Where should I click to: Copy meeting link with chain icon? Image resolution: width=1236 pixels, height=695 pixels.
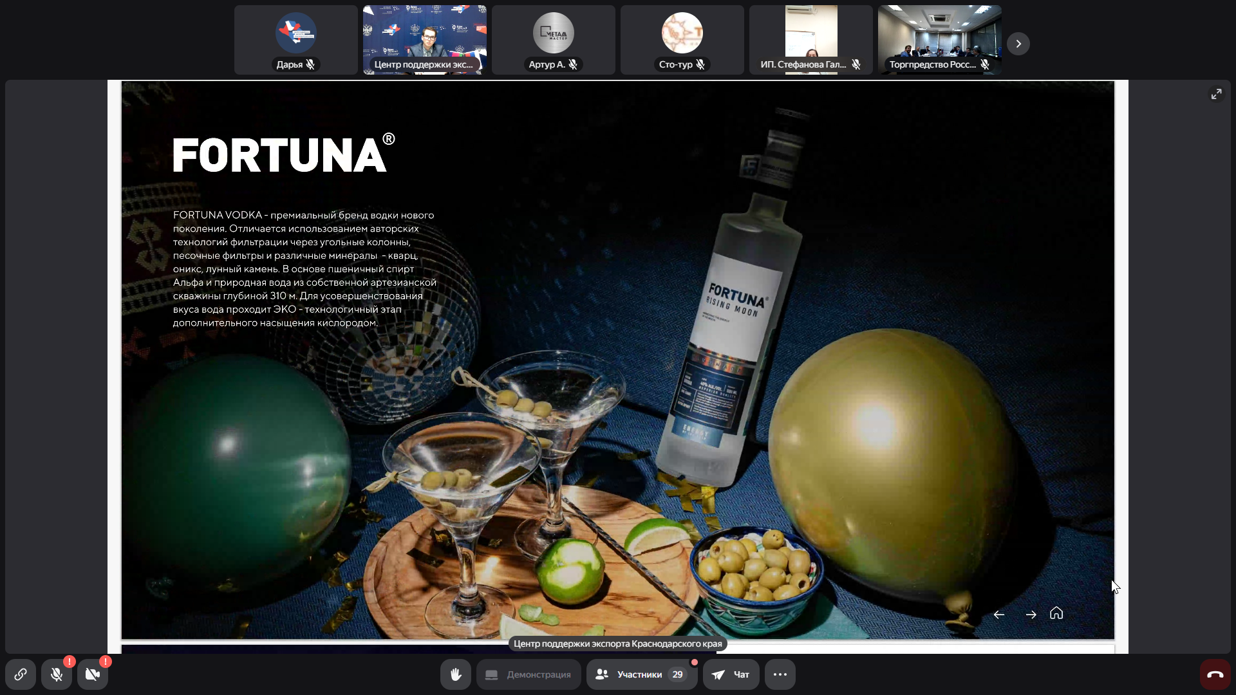coord(21,674)
